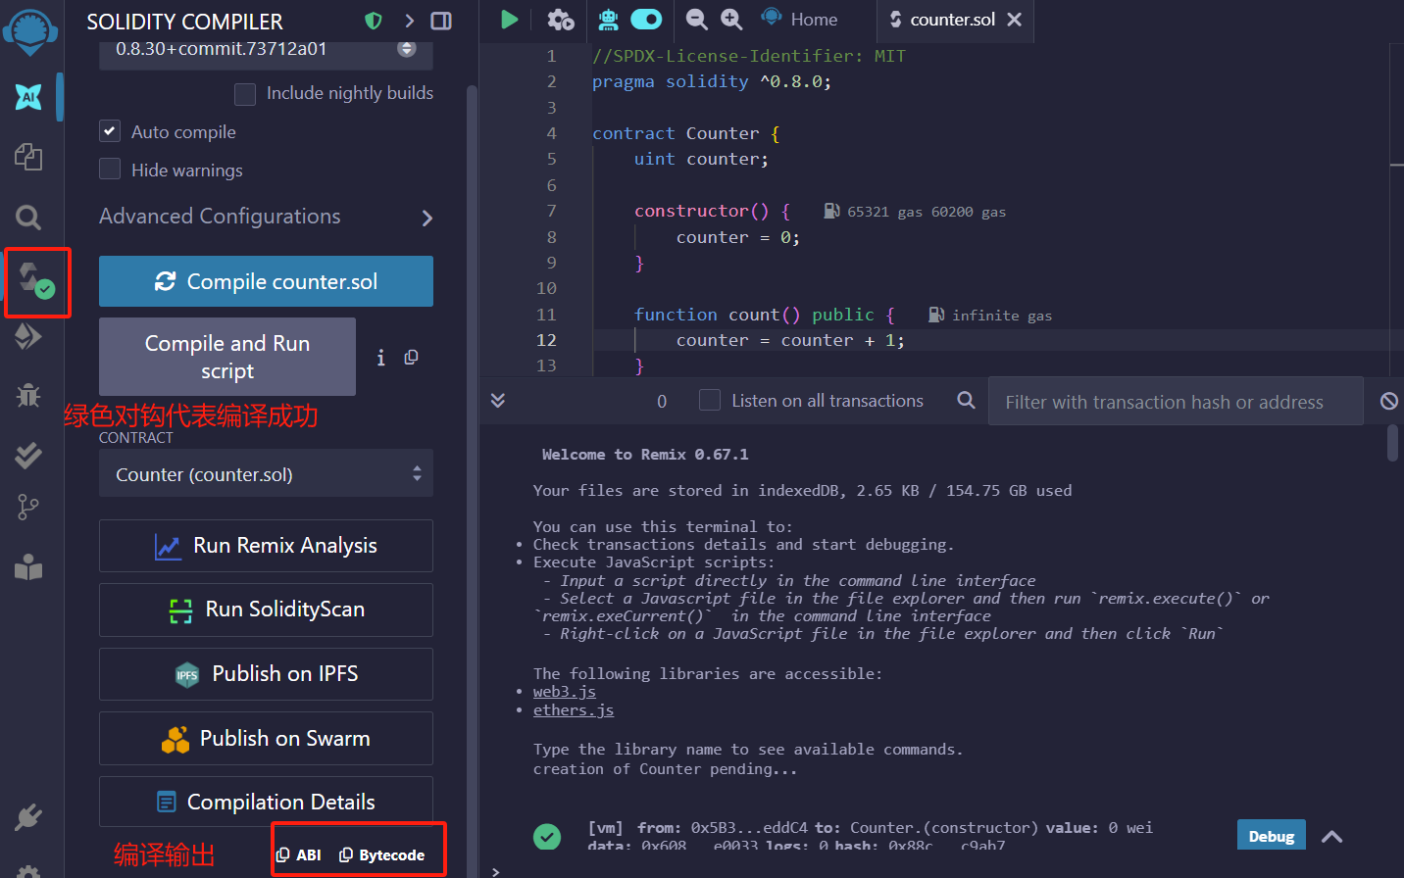Viewport: 1404px width, 878px height.
Task: Click the Remix logo at top left
Action: click(x=30, y=31)
